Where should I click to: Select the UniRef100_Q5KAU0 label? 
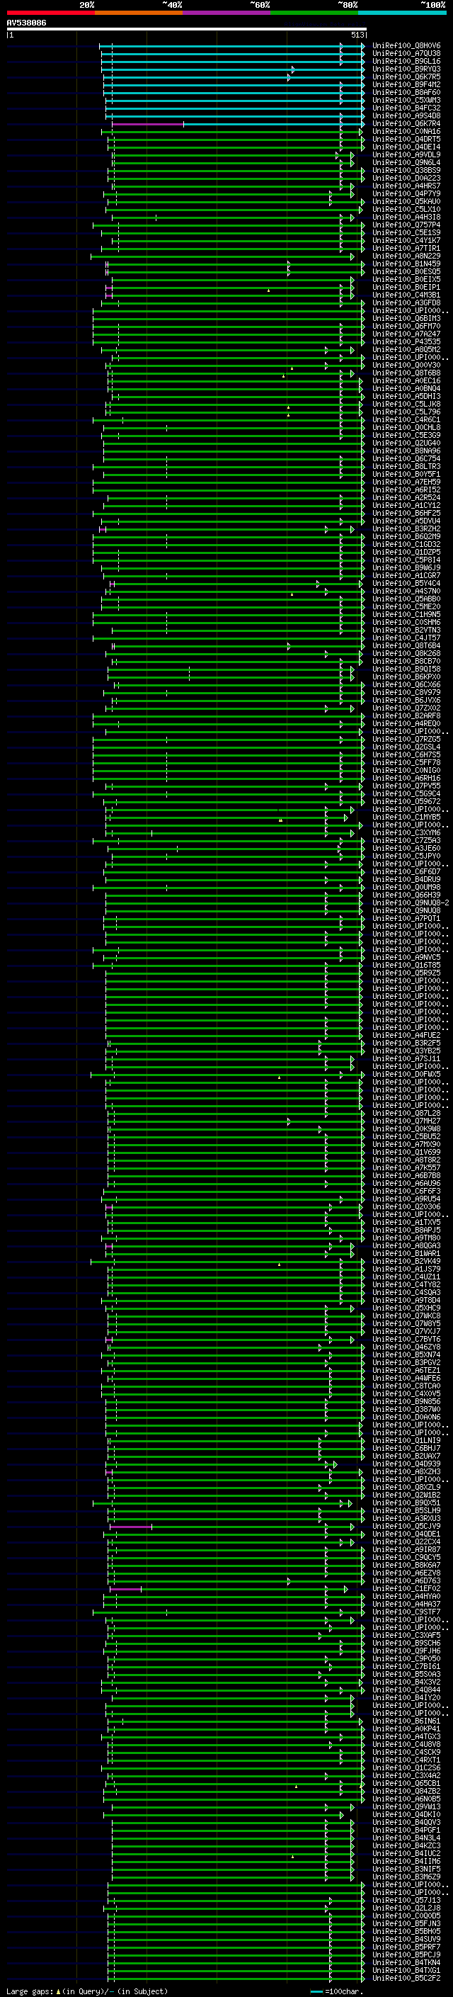(x=406, y=202)
